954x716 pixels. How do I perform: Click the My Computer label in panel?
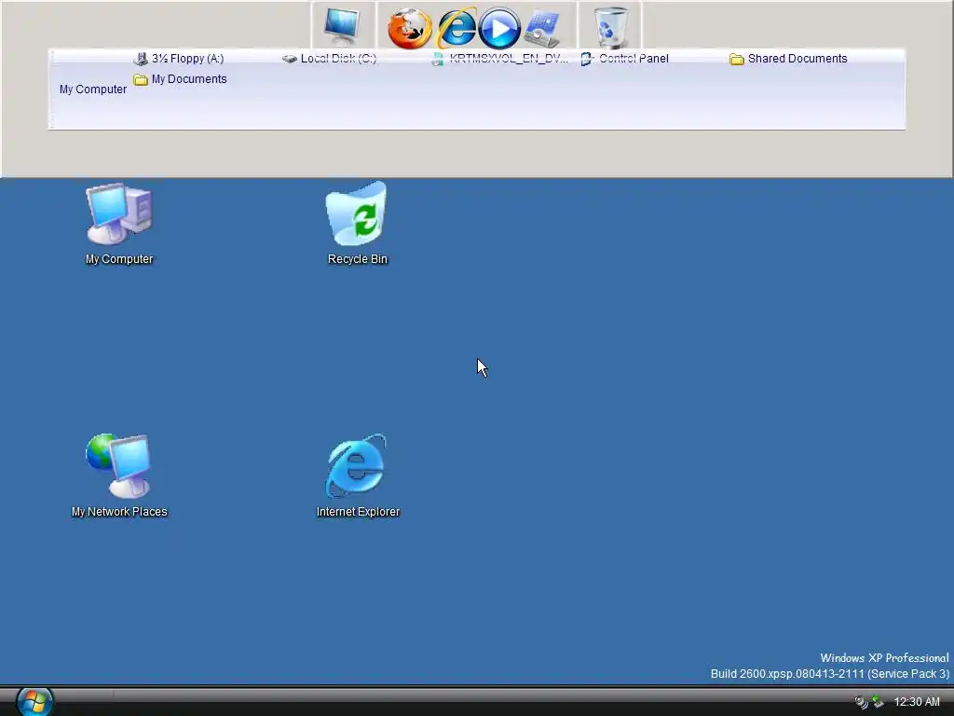tap(93, 89)
